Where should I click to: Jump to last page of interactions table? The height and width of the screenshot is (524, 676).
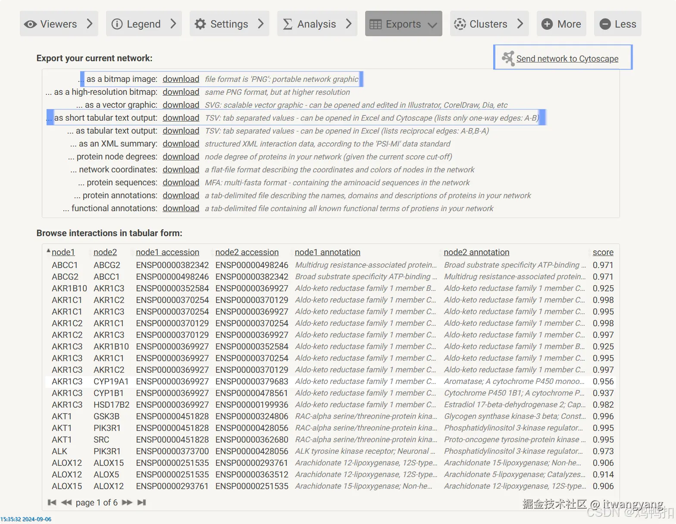[141, 502]
